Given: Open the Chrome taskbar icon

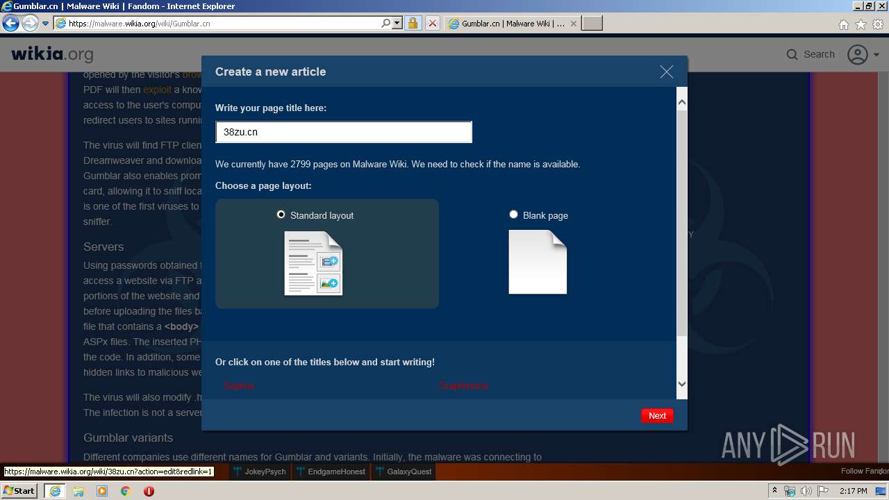Looking at the screenshot, I should point(126,491).
